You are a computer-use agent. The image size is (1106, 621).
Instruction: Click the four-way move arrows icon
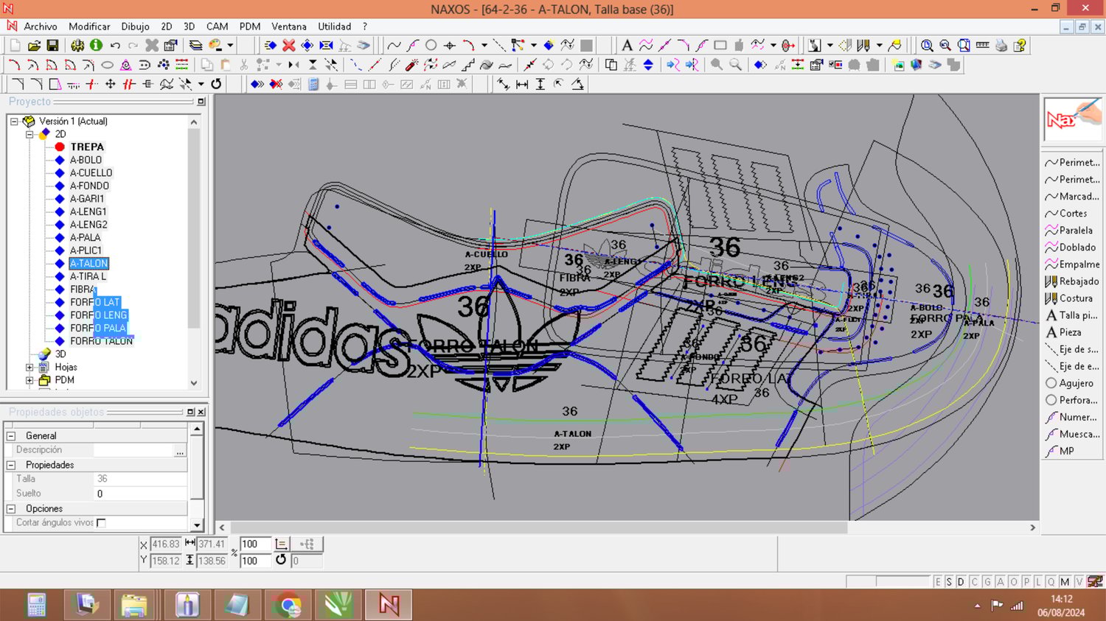click(111, 84)
